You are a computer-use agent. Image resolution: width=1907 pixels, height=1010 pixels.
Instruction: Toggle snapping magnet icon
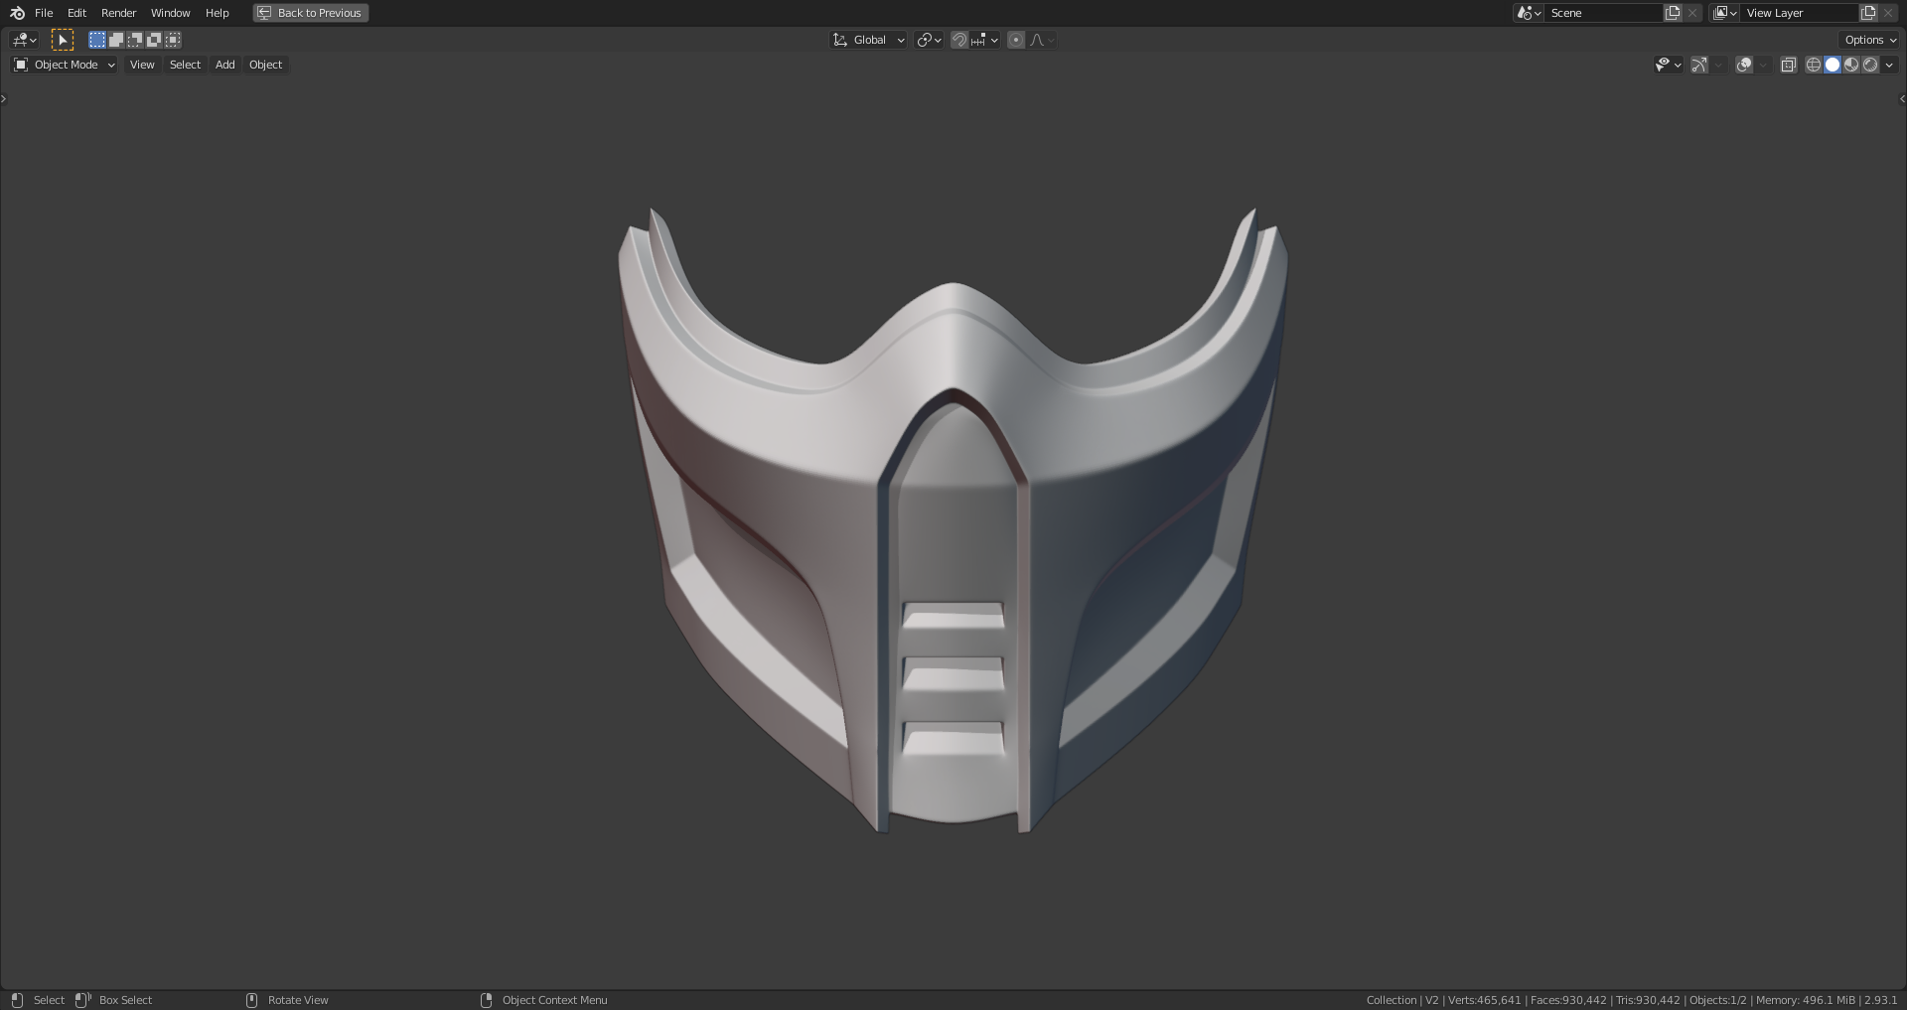(x=959, y=40)
